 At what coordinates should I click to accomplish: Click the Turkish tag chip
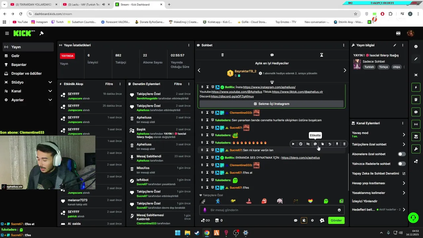[369, 67]
